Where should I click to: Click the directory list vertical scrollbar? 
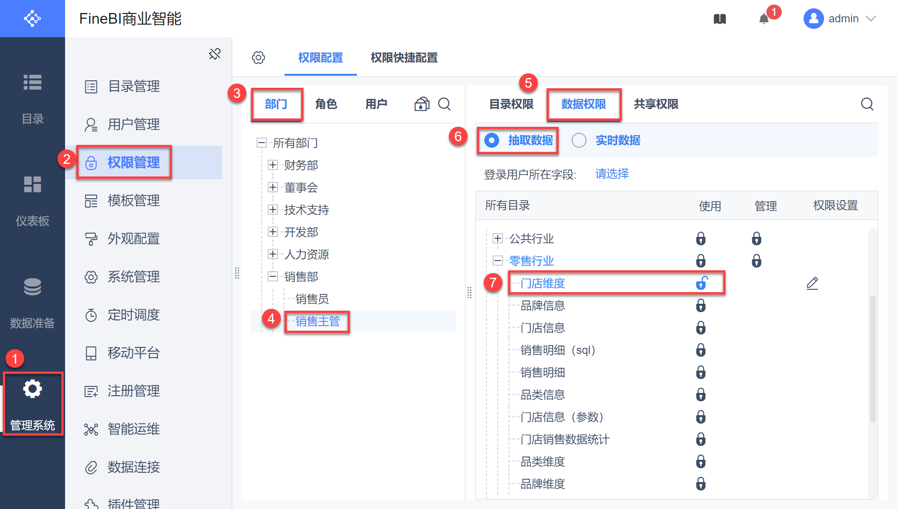pos(872,358)
